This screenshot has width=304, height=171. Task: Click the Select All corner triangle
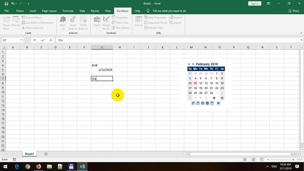click(x=3, y=47)
